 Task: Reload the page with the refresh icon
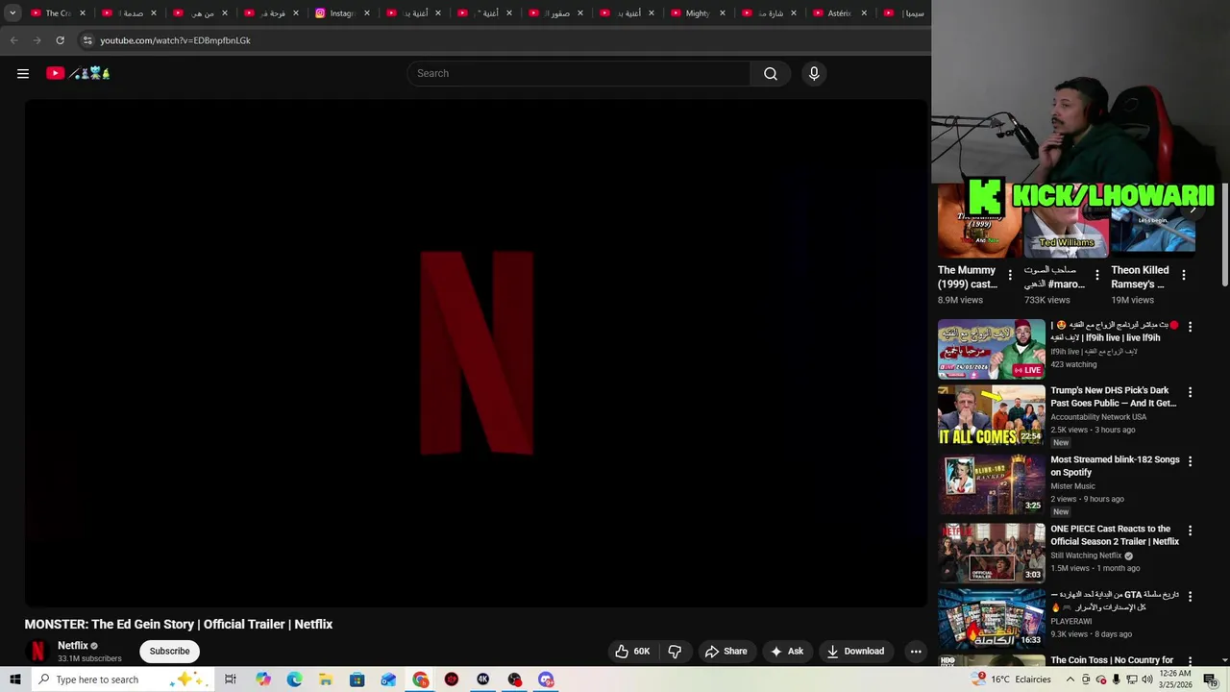[x=60, y=40]
